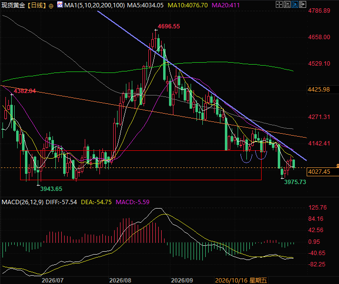Click the -82.25 MACD axis value
The image size is (339, 284).
pyautogui.click(x=317, y=264)
